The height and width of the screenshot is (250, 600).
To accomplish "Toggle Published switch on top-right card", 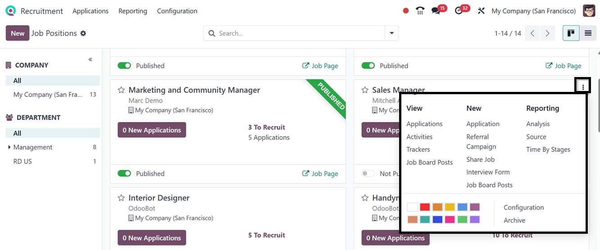I will [368, 66].
